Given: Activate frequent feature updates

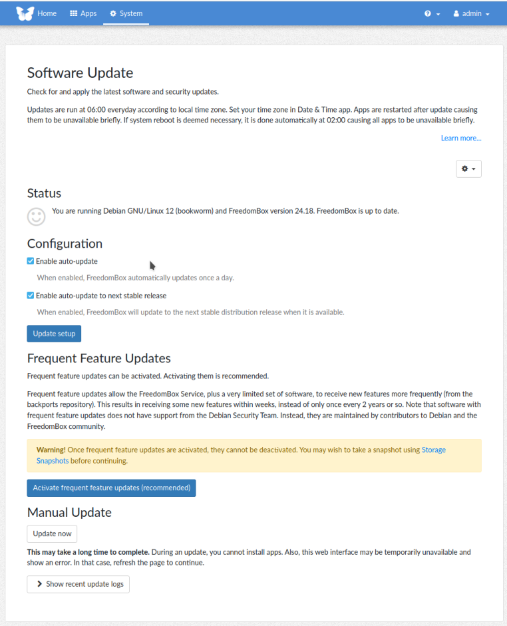Looking at the screenshot, I should (x=111, y=487).
